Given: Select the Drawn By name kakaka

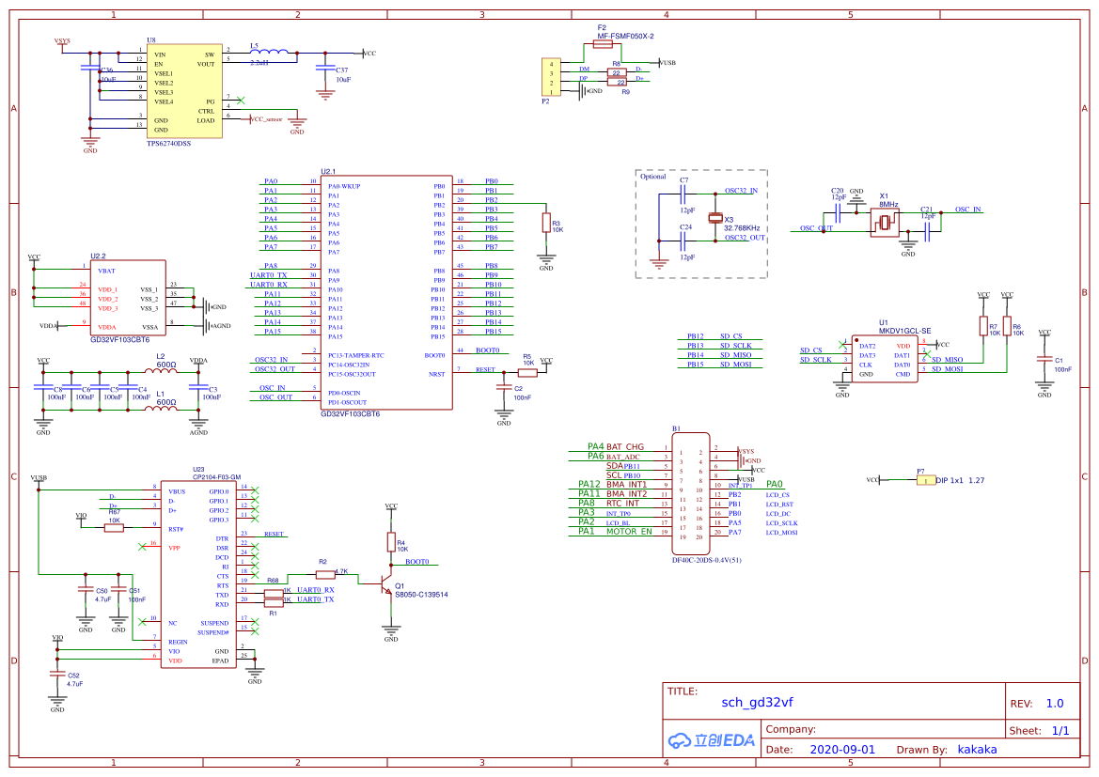Looking at the screenshot, I should tap(977, 750).
